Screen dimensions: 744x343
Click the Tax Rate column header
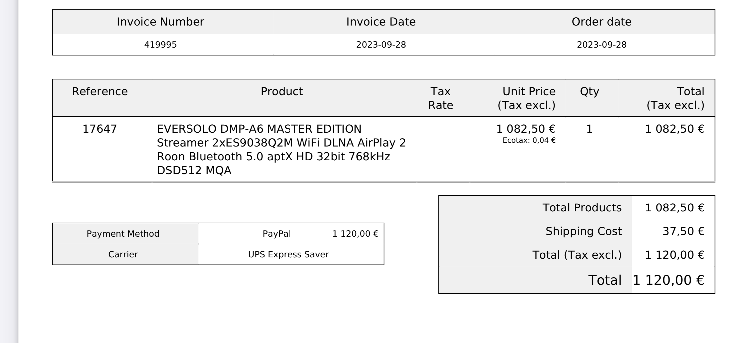point(440,98)
